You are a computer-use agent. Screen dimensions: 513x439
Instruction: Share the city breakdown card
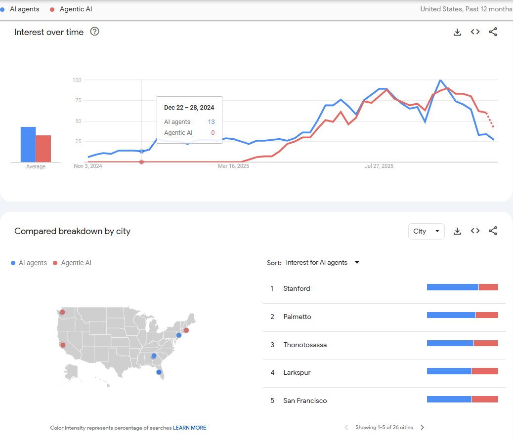point(493,231)
